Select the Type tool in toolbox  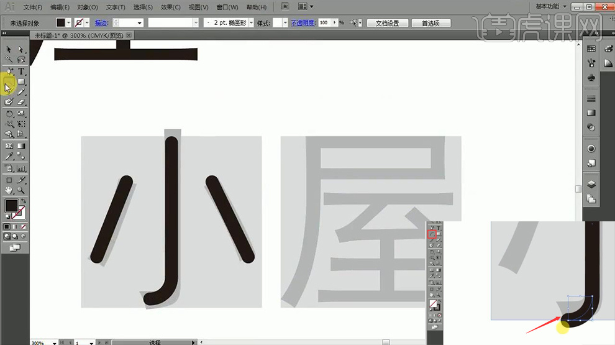pyautogui.click(x=21, y=71)
